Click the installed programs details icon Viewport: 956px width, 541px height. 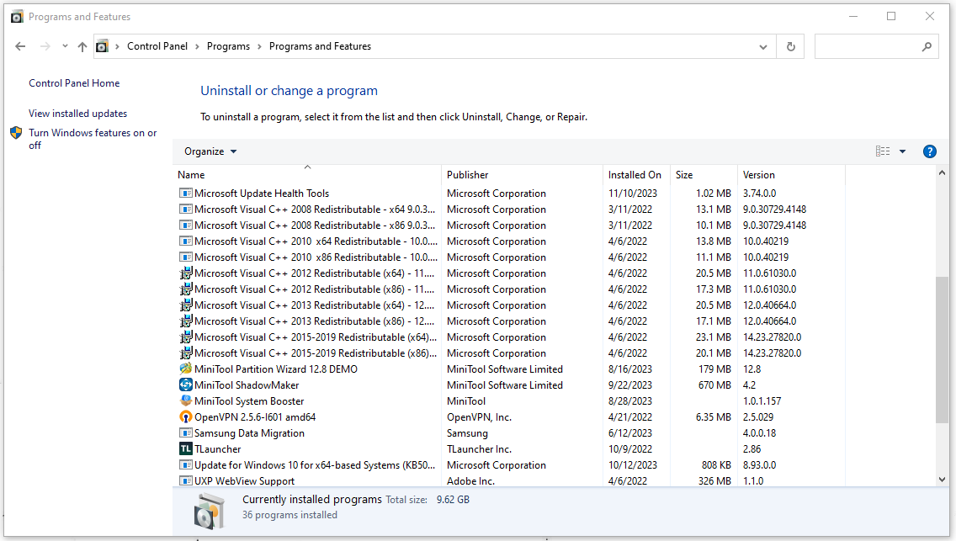pos(209,511)
